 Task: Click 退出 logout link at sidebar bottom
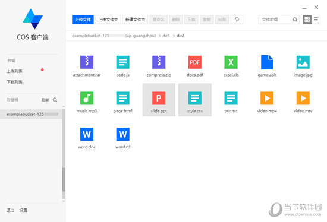(10, 210)
